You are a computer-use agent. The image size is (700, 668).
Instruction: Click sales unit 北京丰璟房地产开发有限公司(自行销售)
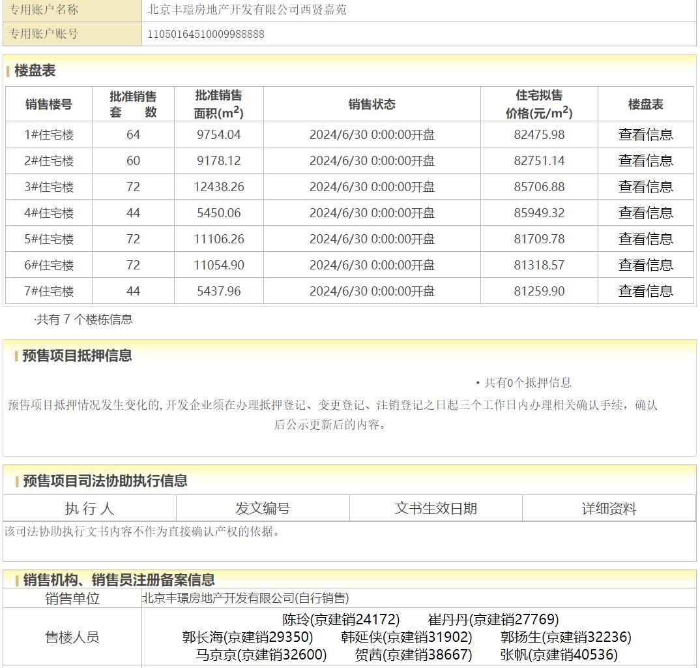pyautogui.click(x=246, y=598)
